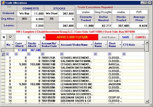
Task: Click Converts Ordered value 11,000
Action: point(37,14)
